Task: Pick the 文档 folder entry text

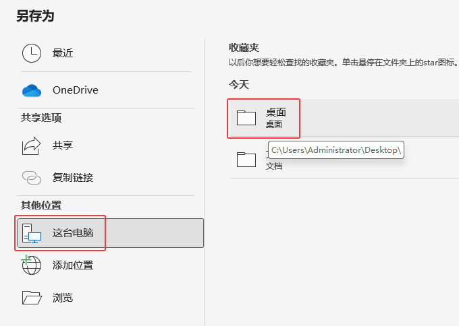Action: pos(274,166)
